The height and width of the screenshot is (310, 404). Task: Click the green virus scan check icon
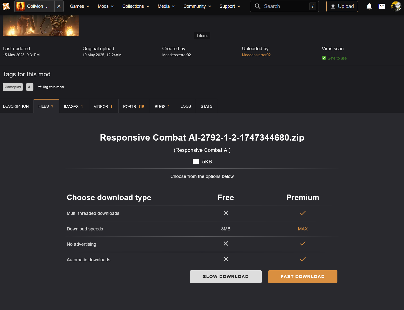[324, 58]
